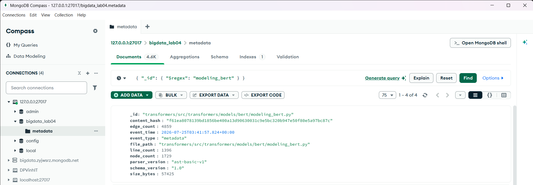Viewport: 533px width, 185px height.
Task: Switch to the Aggregations tab
Action: [185, 57]
